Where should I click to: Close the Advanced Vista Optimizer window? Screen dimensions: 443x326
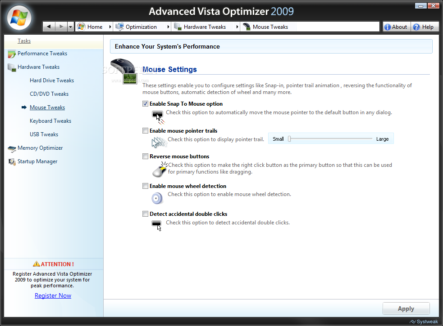tap(433, 6)
